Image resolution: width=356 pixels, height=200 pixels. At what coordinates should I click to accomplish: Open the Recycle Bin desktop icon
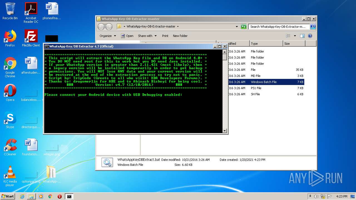coord(10,11)
